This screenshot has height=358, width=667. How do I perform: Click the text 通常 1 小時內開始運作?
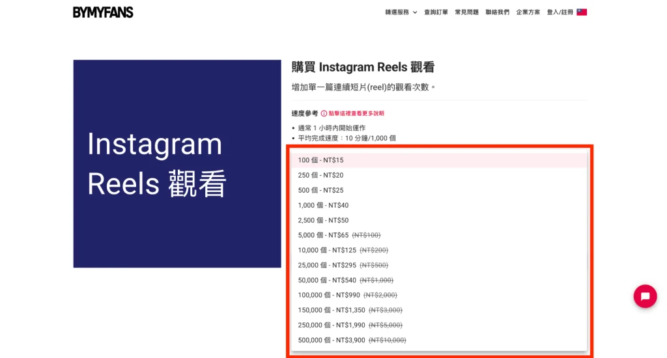(332, 128)
